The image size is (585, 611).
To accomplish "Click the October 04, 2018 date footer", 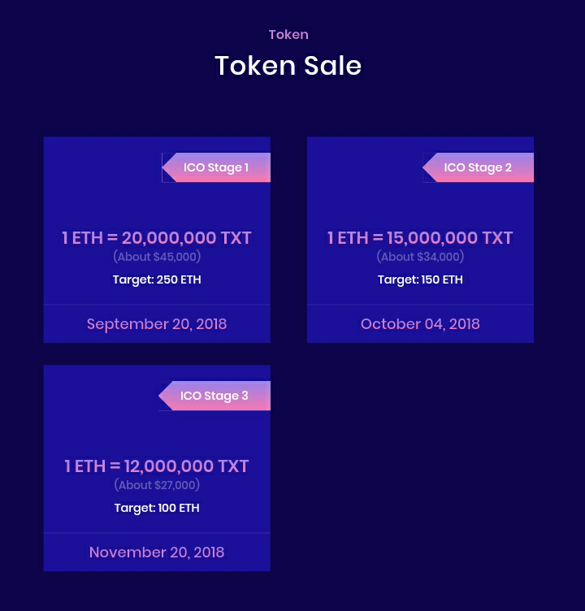I will [x=420, y=324].
